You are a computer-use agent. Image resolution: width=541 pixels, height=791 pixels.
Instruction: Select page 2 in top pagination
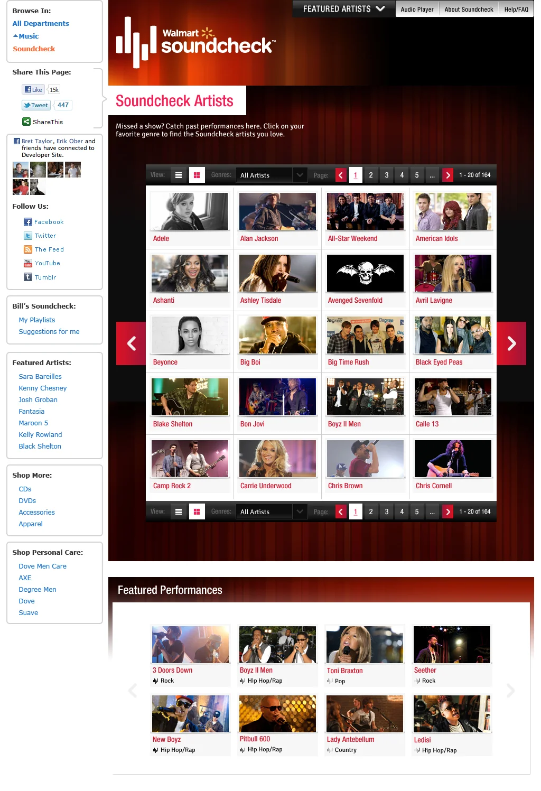[371, 175]
